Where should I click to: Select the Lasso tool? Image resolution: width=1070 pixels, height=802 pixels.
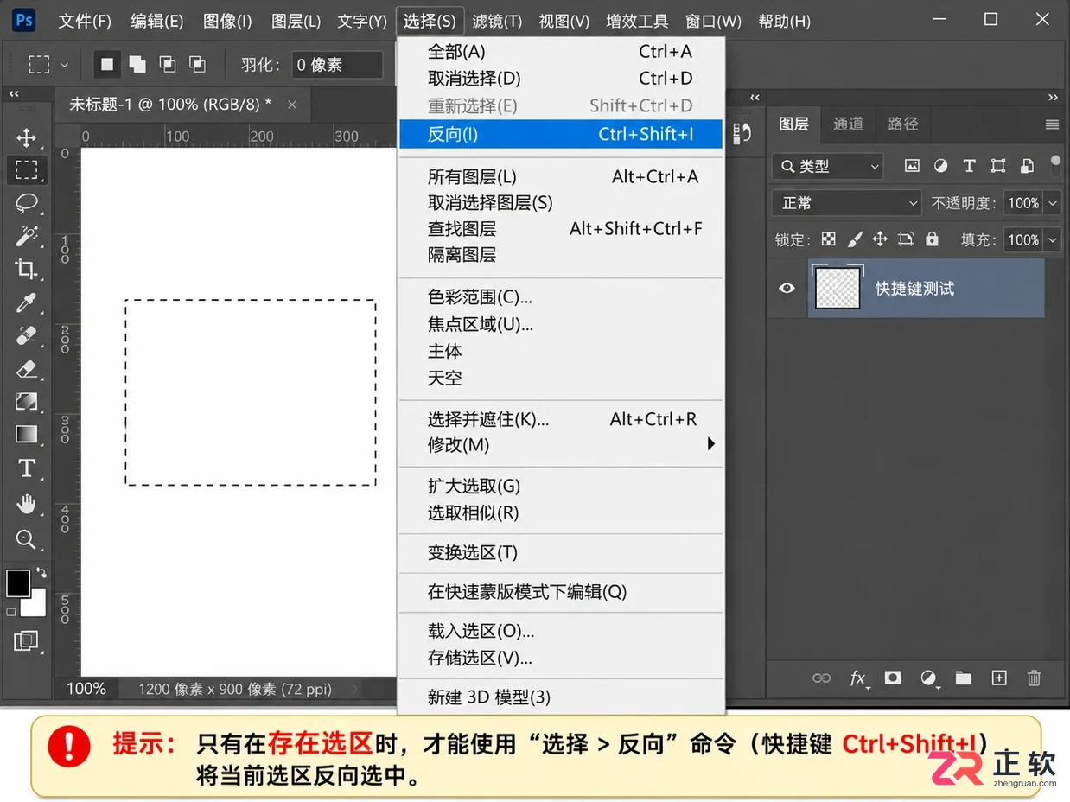(26, 203)
